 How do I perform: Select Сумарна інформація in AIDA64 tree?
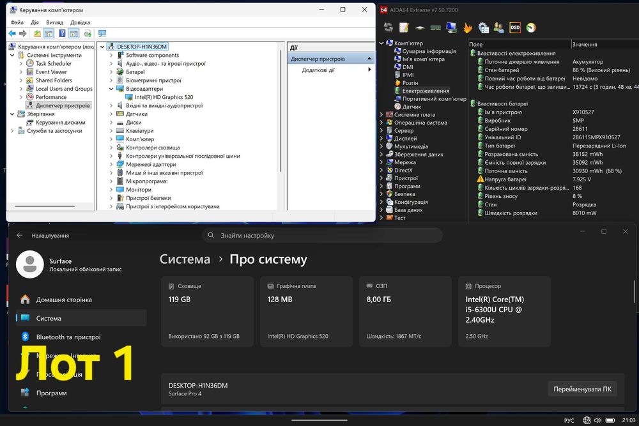[x=429, y=51]
